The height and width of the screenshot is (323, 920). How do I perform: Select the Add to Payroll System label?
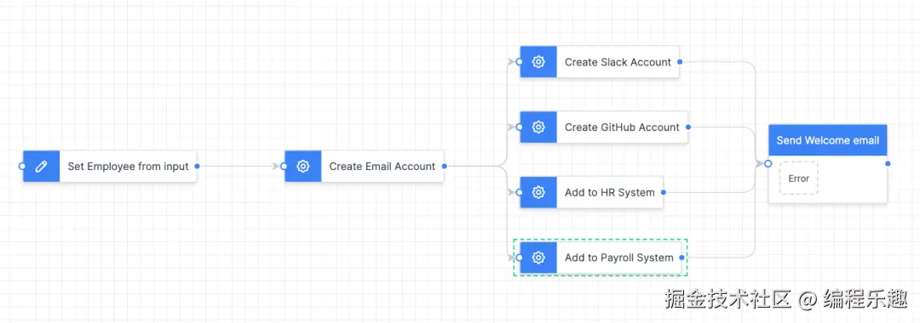coord(619,258)
